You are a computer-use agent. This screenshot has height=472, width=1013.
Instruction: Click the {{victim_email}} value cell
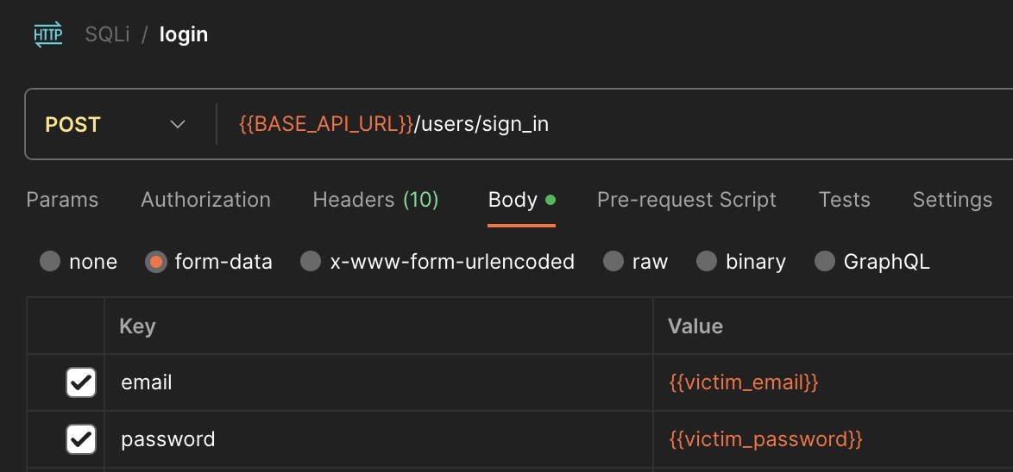[x=833, y=382]
